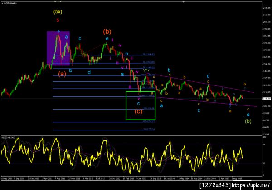Select the purple shaded rectangle object

(58, 49)
